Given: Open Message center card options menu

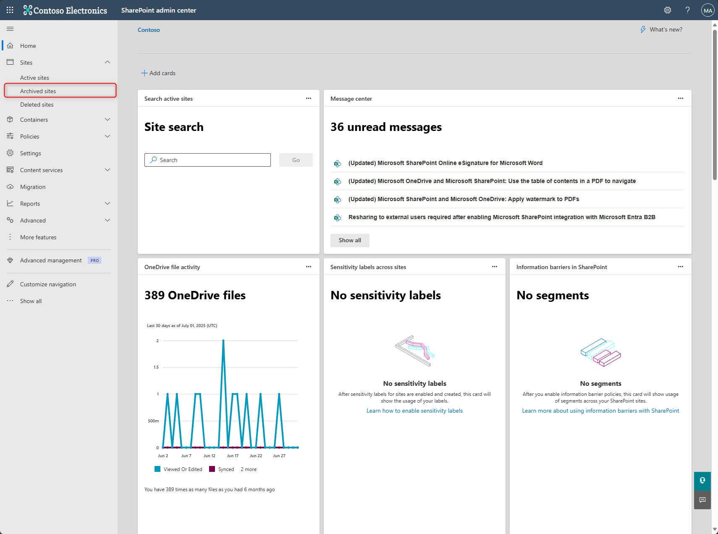Looking at the screenshot, I should (x=680, y=98).
